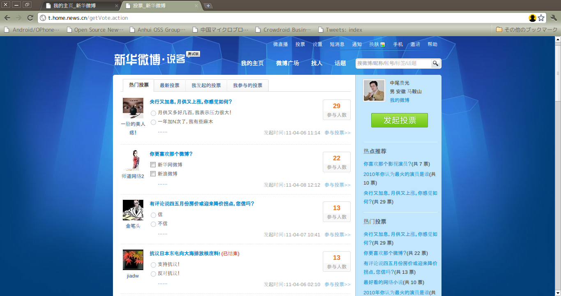This screenshot has height=296, width=561.
Task: Open the 微直播 top link
Action: tap(280, 44)
